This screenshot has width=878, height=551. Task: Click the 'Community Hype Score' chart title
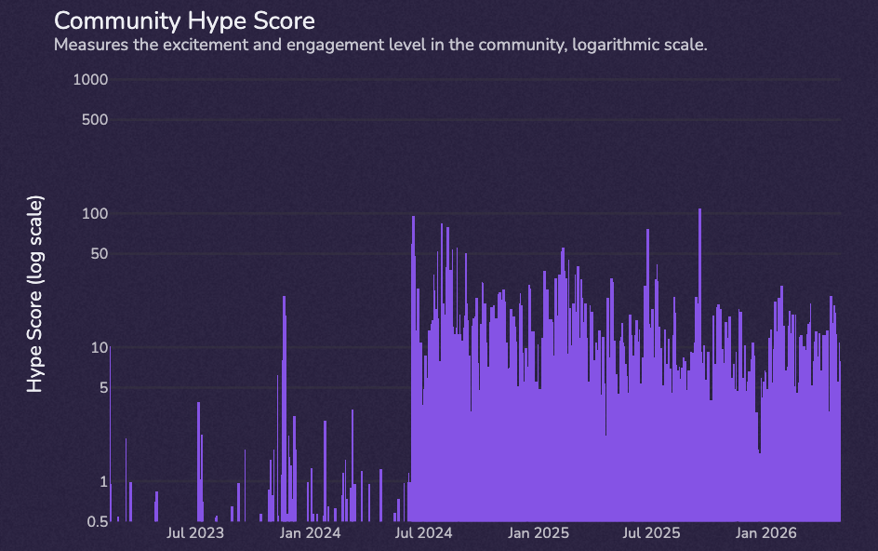point(184,21)
